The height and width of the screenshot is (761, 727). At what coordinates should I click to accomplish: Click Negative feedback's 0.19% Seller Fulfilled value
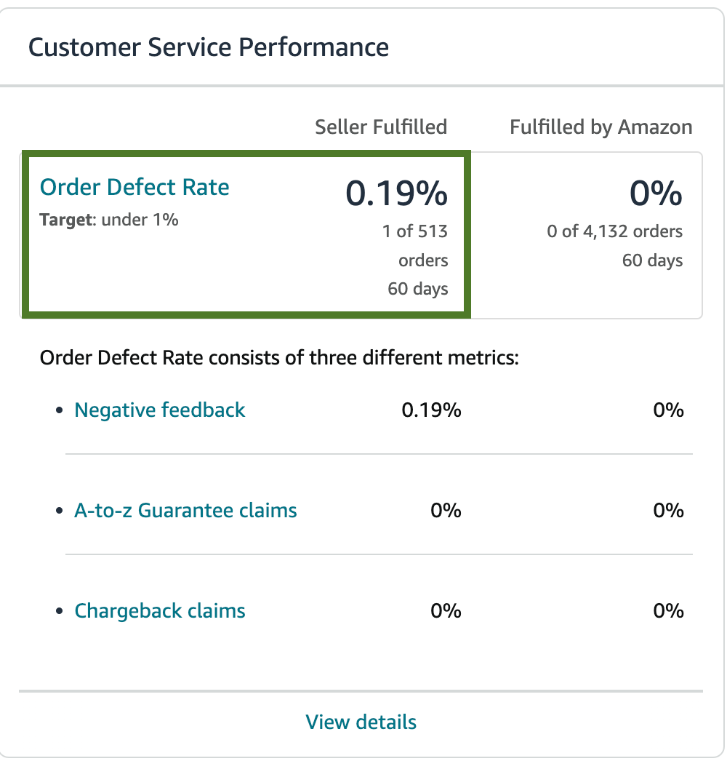coord(431,410)
